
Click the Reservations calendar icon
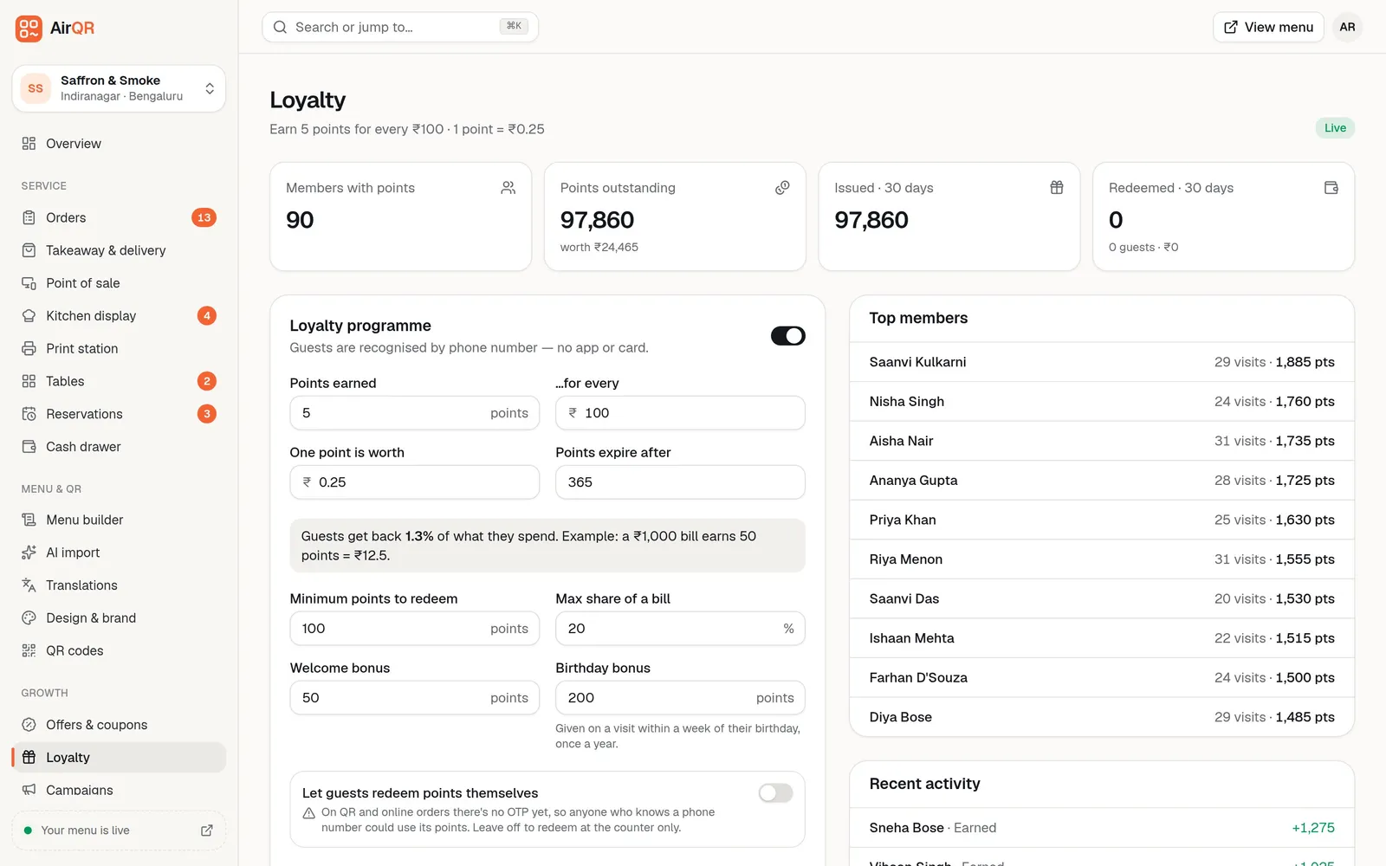coord(29,414)
